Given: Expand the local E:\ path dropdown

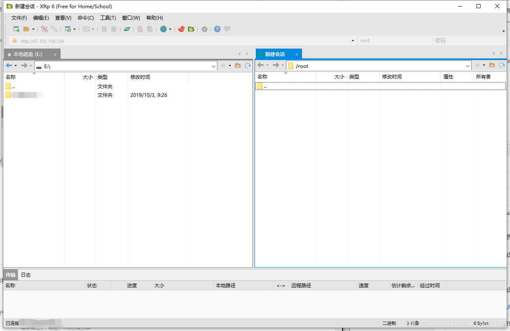Looking at the screenshot, I should pos(214,66).
